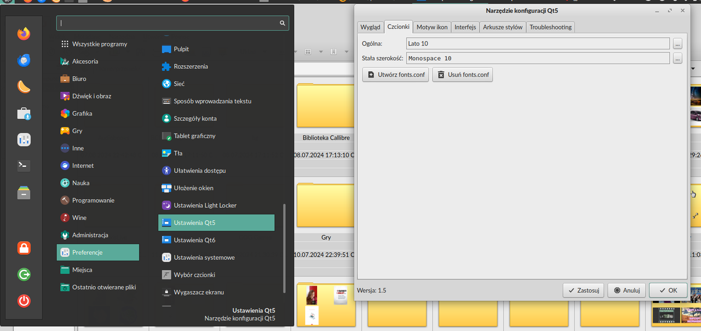Launch Firefox from the menu sidebar
This screenshot has height=331, width=701.
coord(24,34)
